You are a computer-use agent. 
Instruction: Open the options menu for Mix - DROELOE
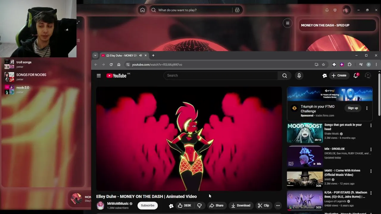[371, 150]
